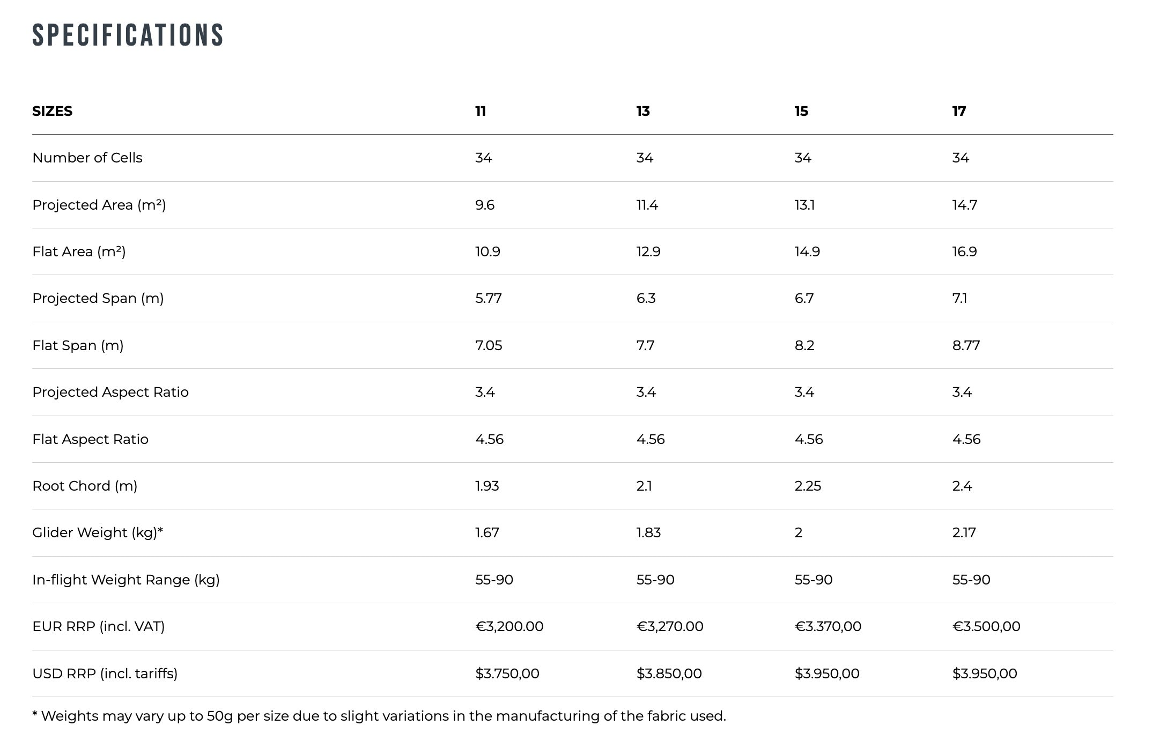Click the weights variation footnote text

379,716
